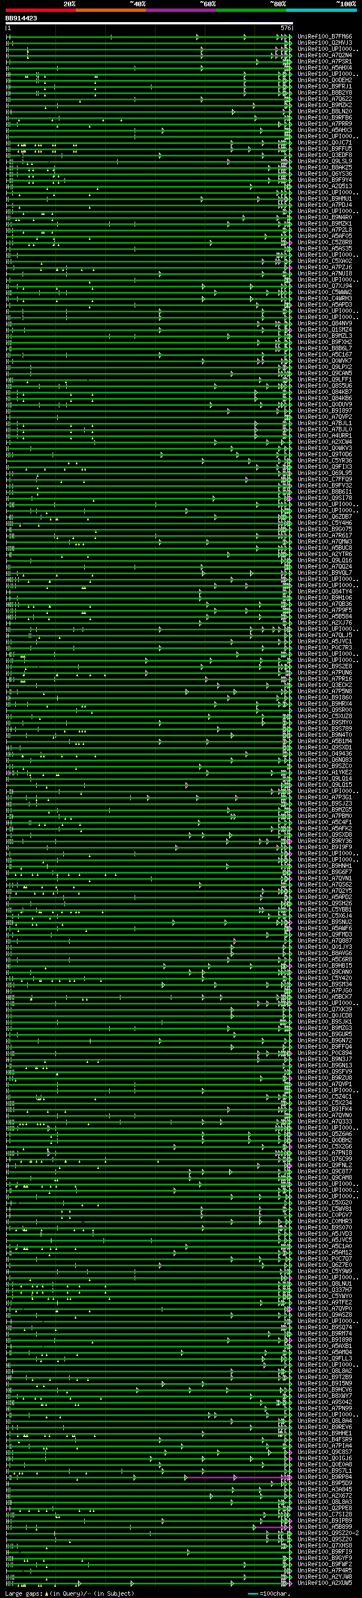Select hit label UniRef100_A5C167
The image size is (362, 1598).
click(324, 354)
